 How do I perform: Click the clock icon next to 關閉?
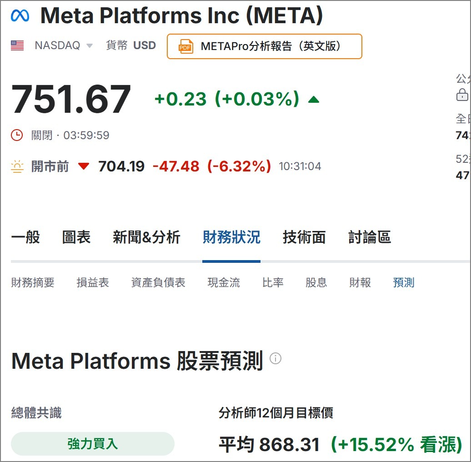click(16, 135)
